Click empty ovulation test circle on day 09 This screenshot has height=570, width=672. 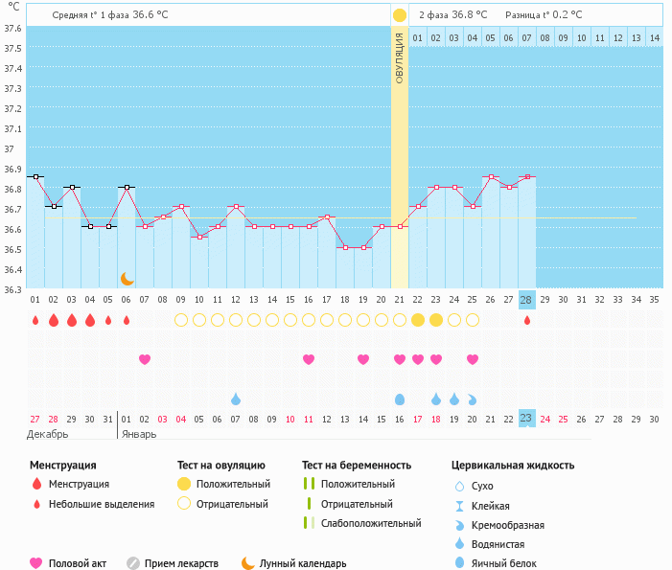[181, 320]
